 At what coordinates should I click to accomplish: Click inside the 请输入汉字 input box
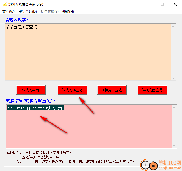pos(88,52)
